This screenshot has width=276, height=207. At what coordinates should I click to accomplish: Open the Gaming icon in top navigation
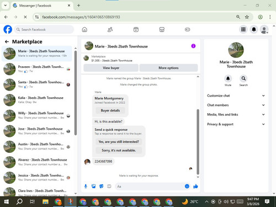pyautogui.click(x=187, y=29)
